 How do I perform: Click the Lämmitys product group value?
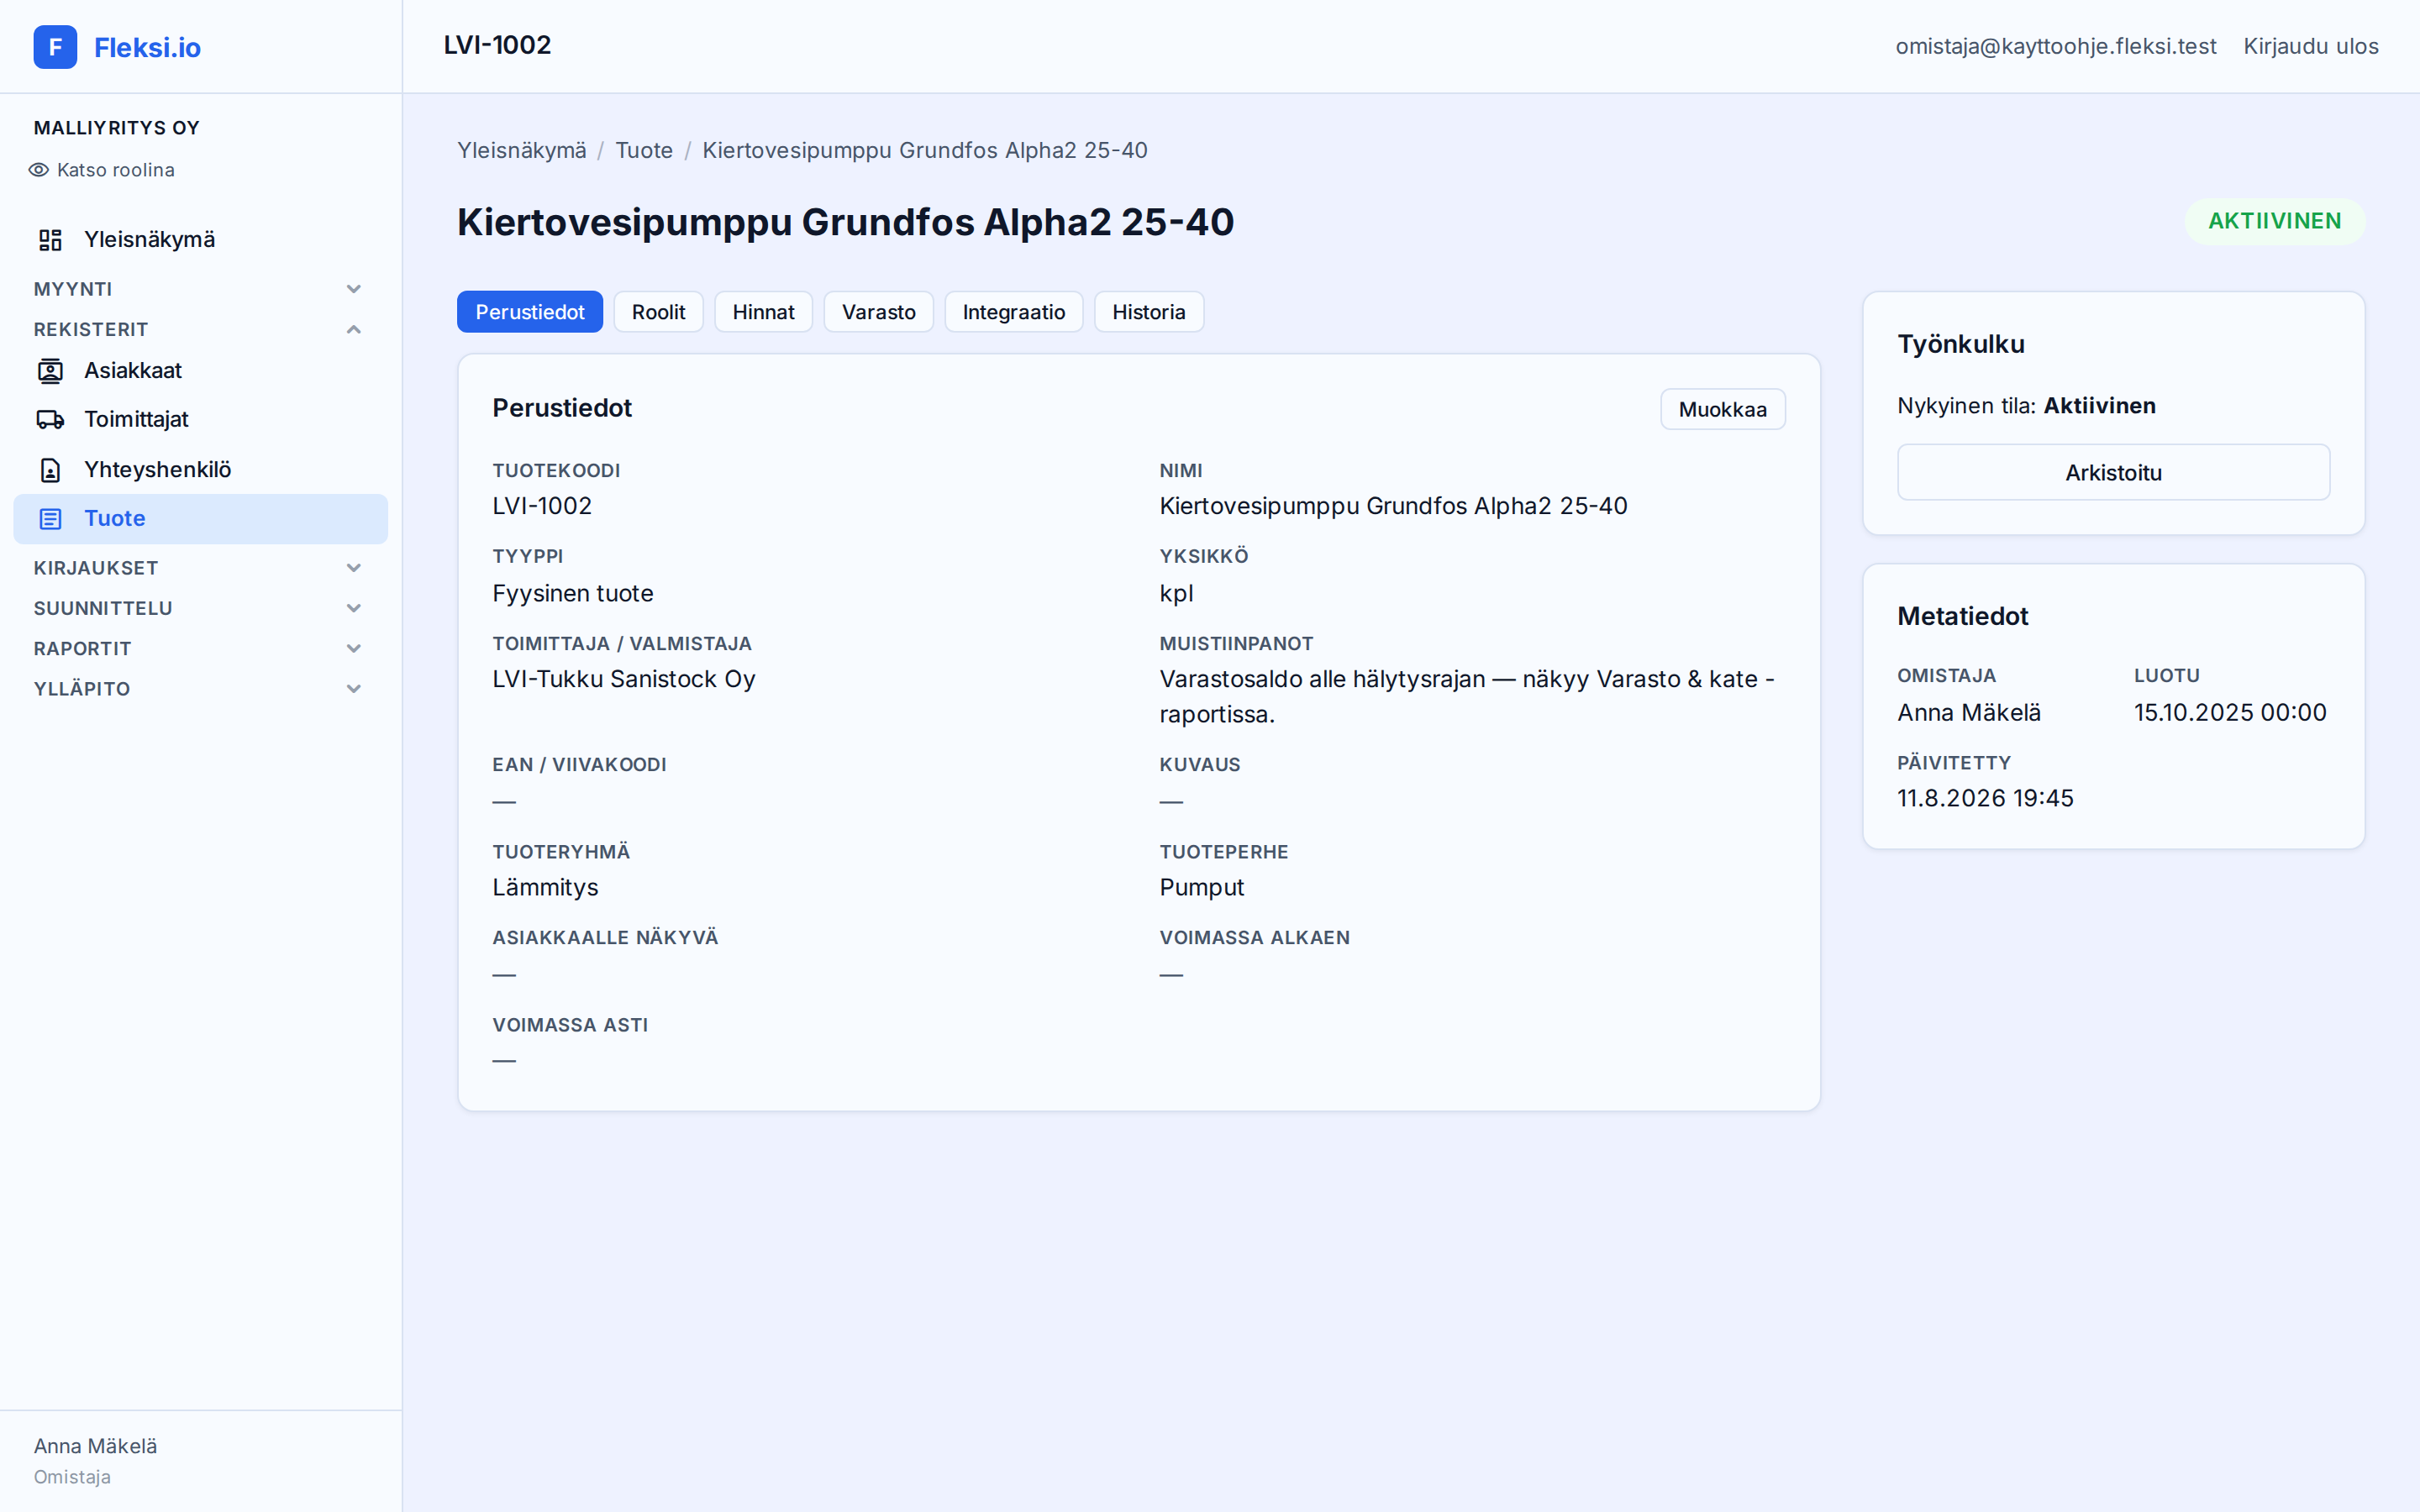tap(545, 887)
